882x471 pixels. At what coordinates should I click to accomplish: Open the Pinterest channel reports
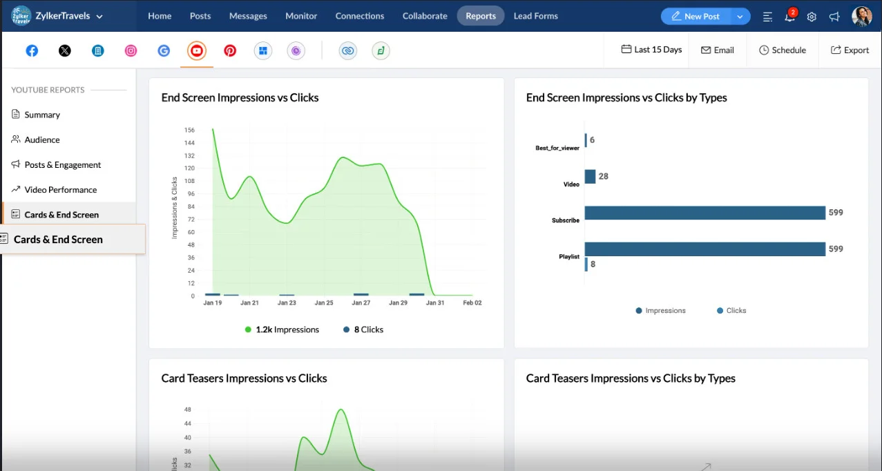pos(230,50)
